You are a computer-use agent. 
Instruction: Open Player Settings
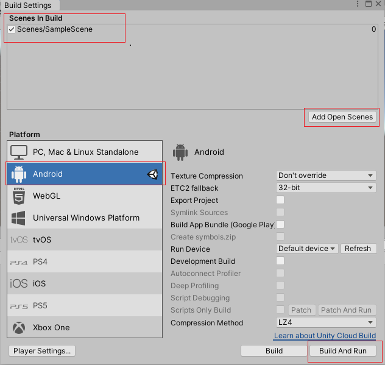[42, 351]
